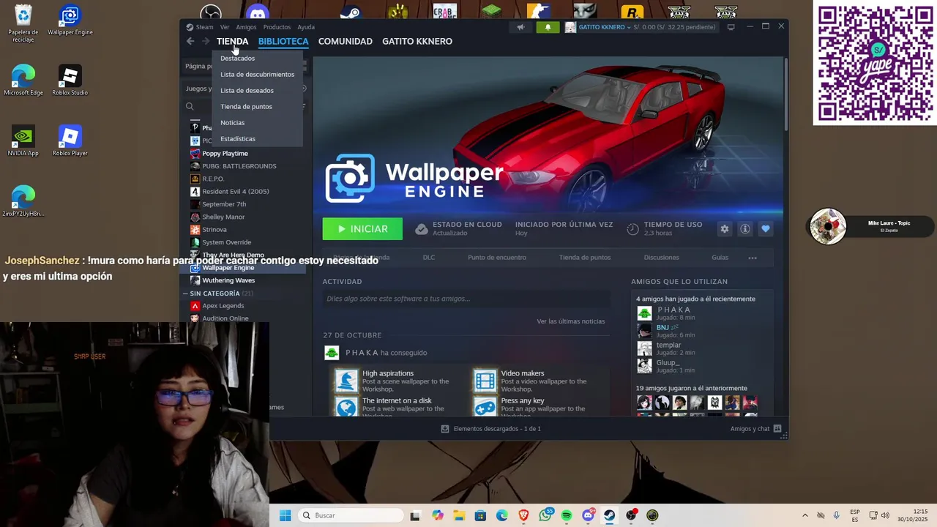Image resolution: width=937 pixels, height=527 pixels.
Task: Click The internet on a disk achievement icon
Action: click(x=346, y=407)
